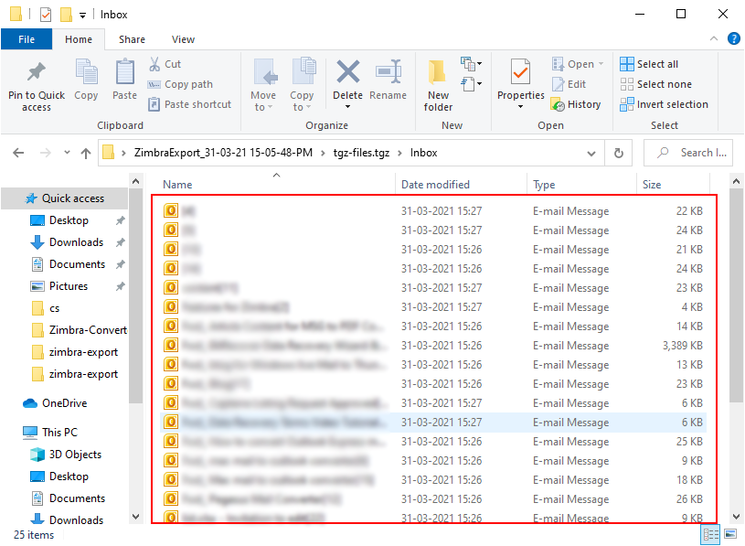The image size is (745, 546).
Task: Open the File tab
Action: (x=27, y=39)
